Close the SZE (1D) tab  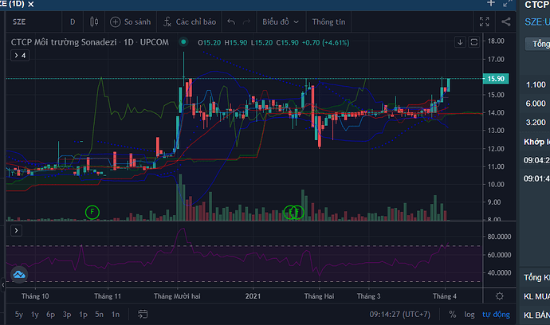point(31,4)
